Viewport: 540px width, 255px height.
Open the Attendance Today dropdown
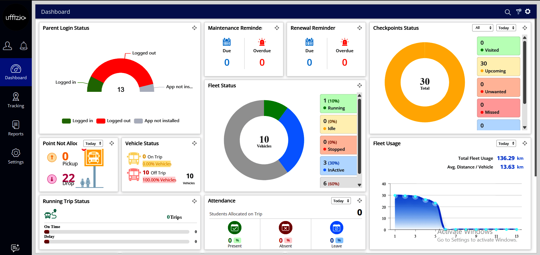pyautogui.click(x=341, y=201)
